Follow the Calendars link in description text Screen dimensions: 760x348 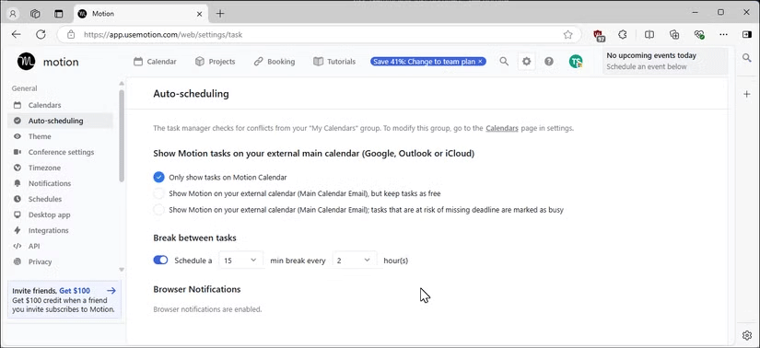502,129
